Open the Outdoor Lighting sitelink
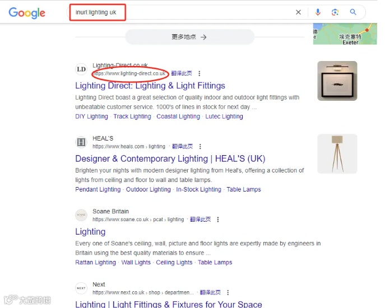Viewport: 385px width, 308px height. pos(149,189)
